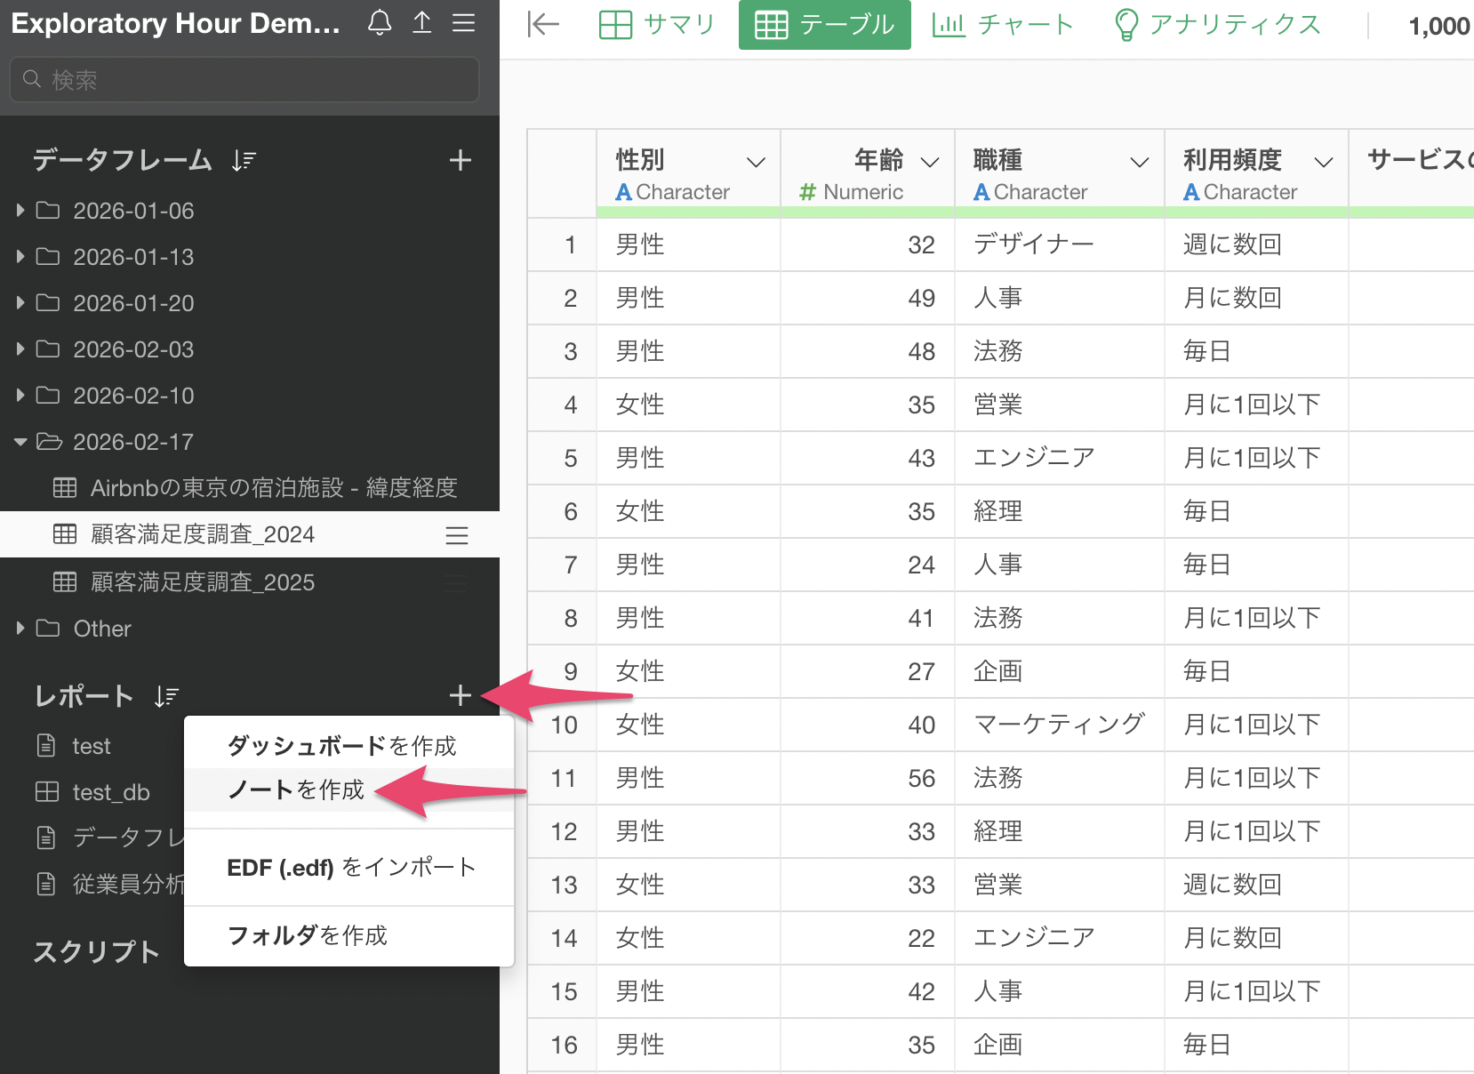Switch to the チャート tab
The image size is (1474, 1074).
pos(1003,25)
